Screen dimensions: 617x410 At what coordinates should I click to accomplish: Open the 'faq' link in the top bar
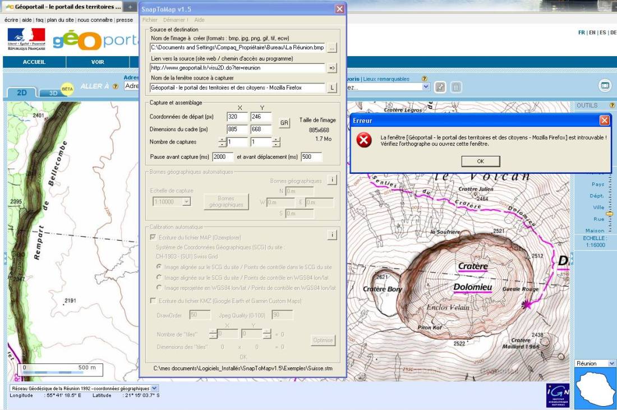[39, 20]
